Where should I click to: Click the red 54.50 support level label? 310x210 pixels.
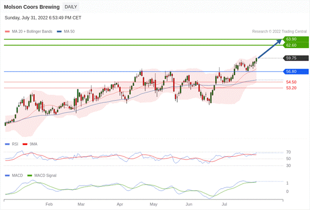click(x=291, y=82)
